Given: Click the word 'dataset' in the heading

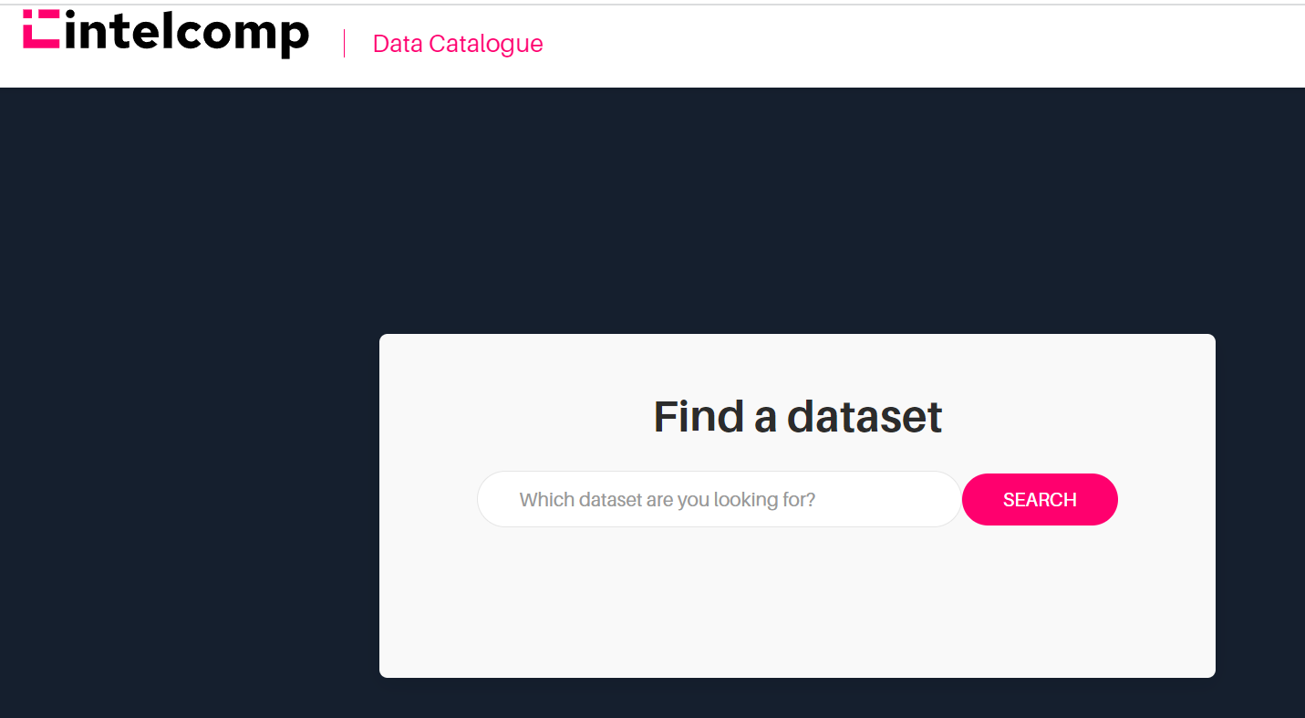Looking at the screenshot, I should (864, 417).
